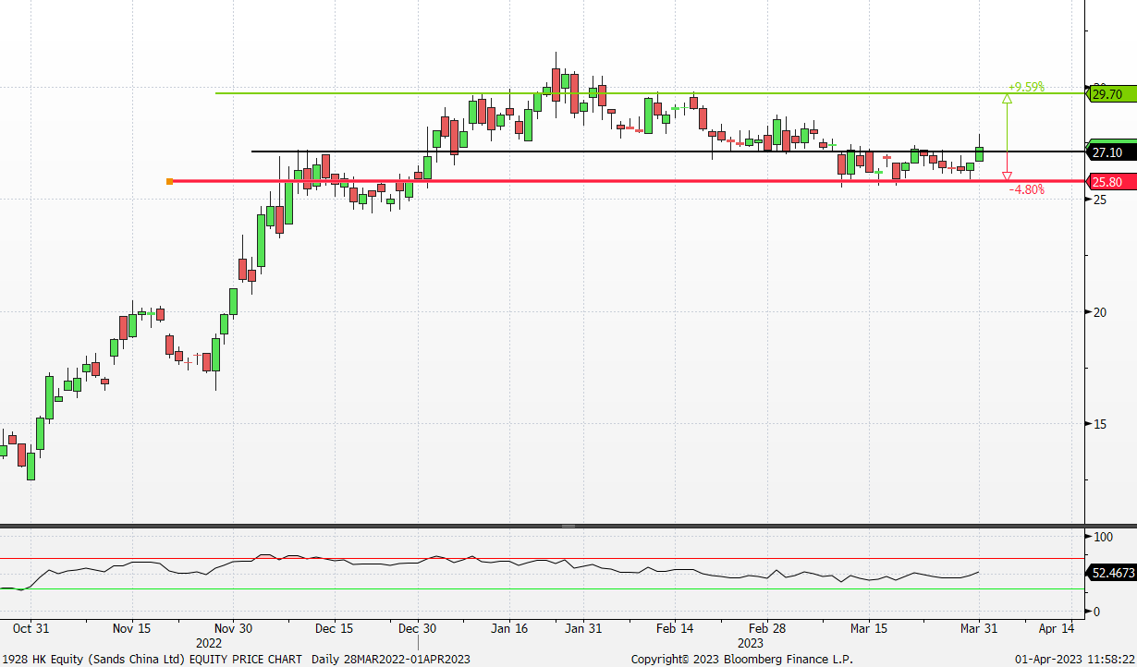Click the black 27.10 price label
1137x667 pixels.
1111,152
